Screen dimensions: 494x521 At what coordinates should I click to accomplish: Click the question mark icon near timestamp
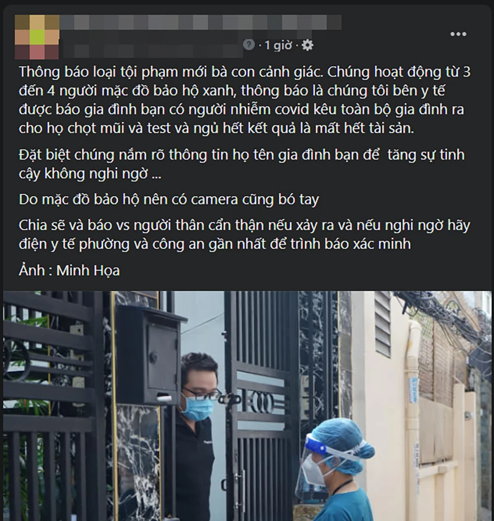tap(248, 44)
